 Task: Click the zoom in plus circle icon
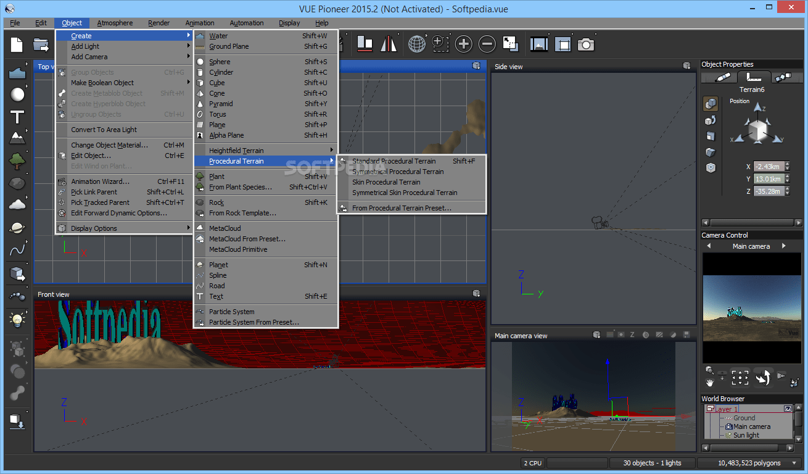coord(463,44)
